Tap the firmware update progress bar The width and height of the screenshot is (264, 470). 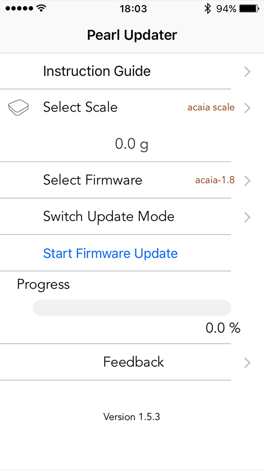pos(132,308)
